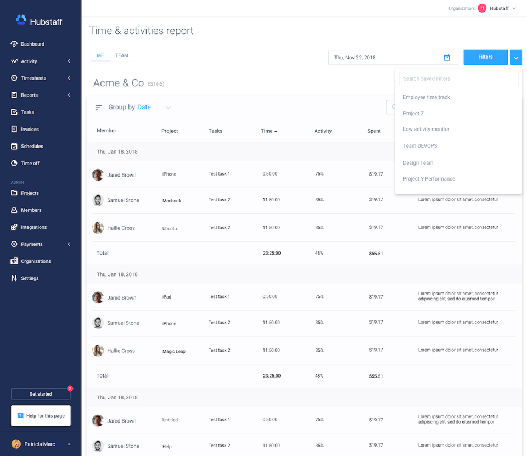
Task: Click Hallie Cross avatar in Ubuntu row
Action: (98, 228)
